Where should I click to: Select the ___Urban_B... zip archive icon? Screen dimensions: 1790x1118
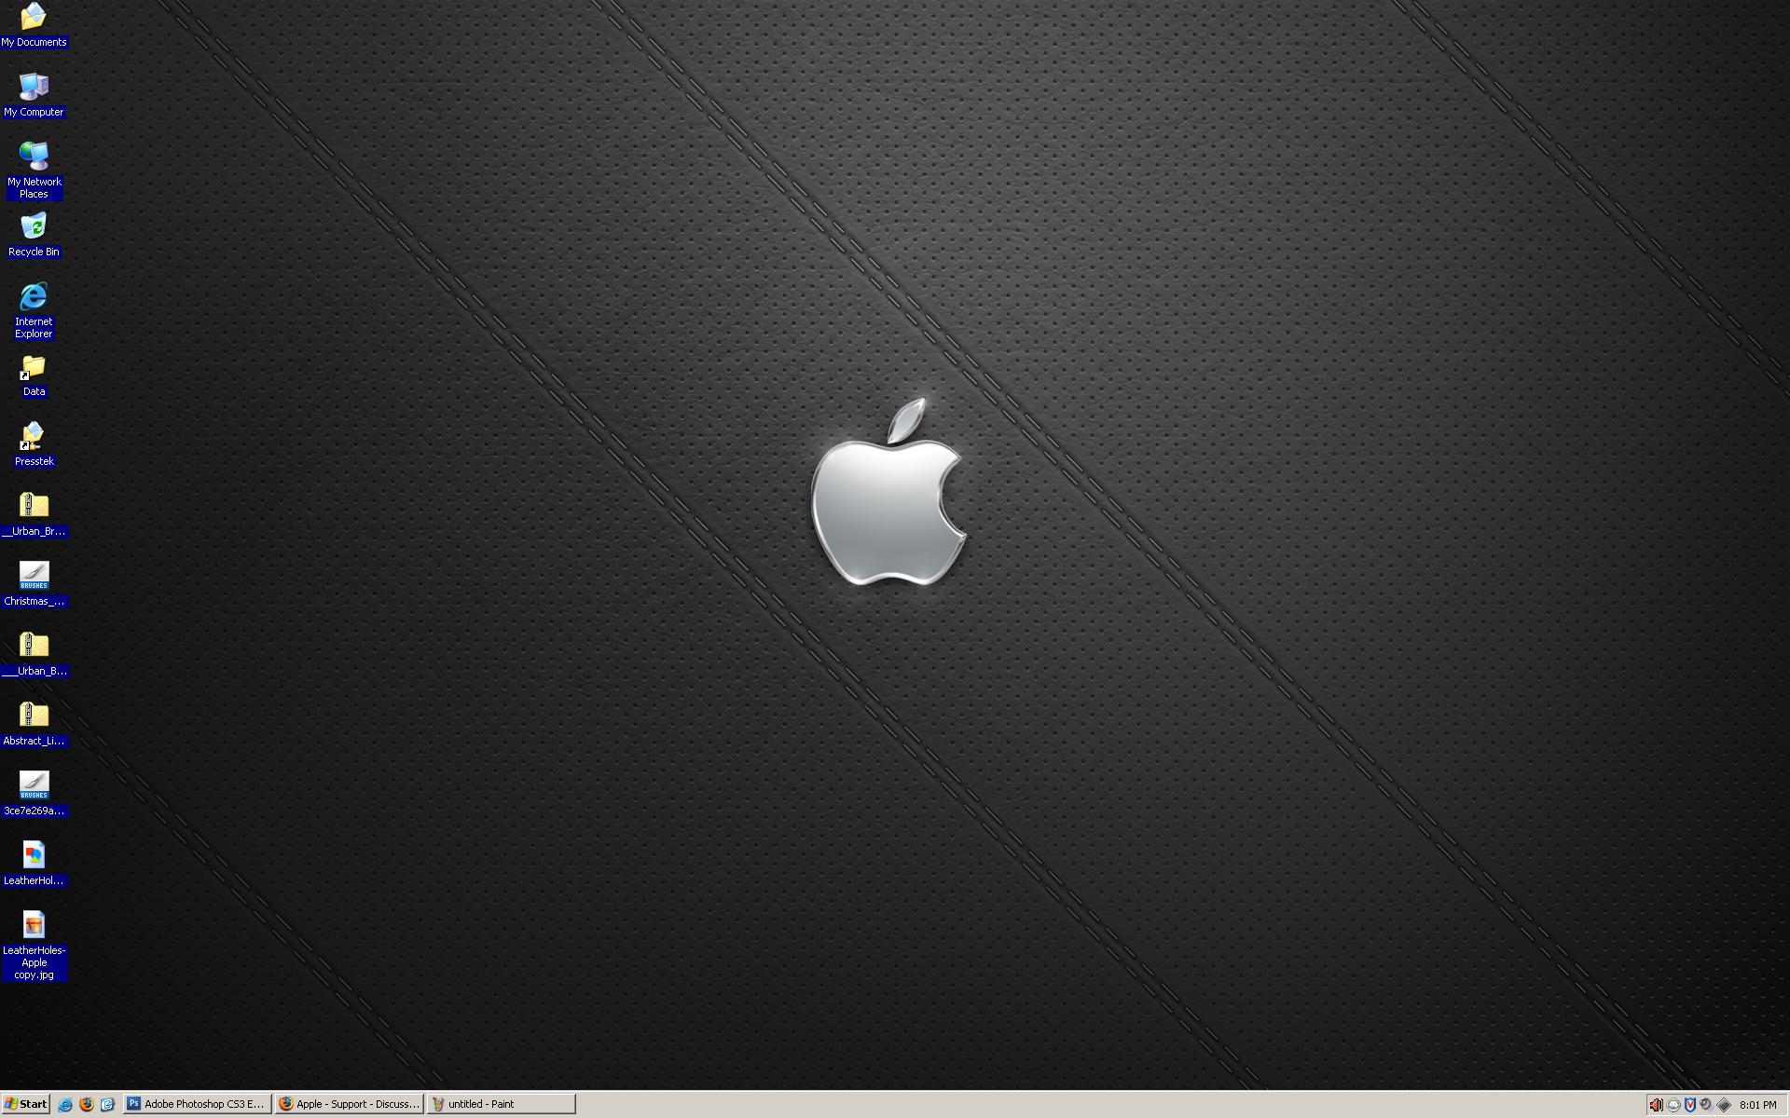coord(34,646)
